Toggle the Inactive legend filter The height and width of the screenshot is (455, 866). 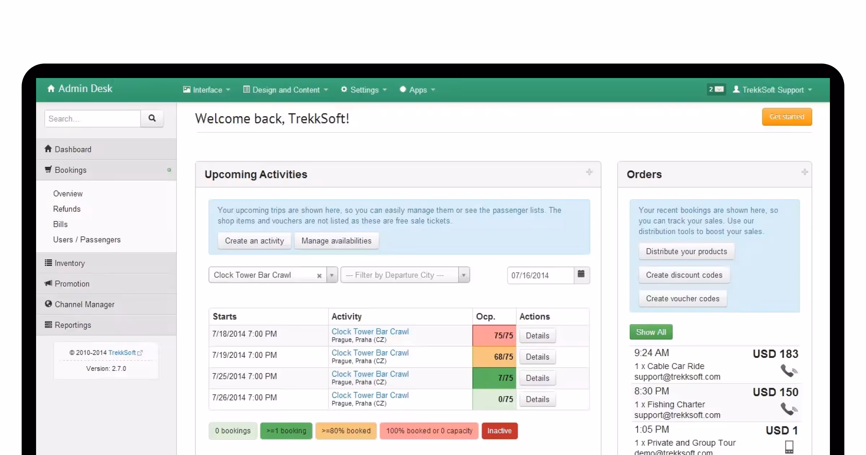click(499, 431)
